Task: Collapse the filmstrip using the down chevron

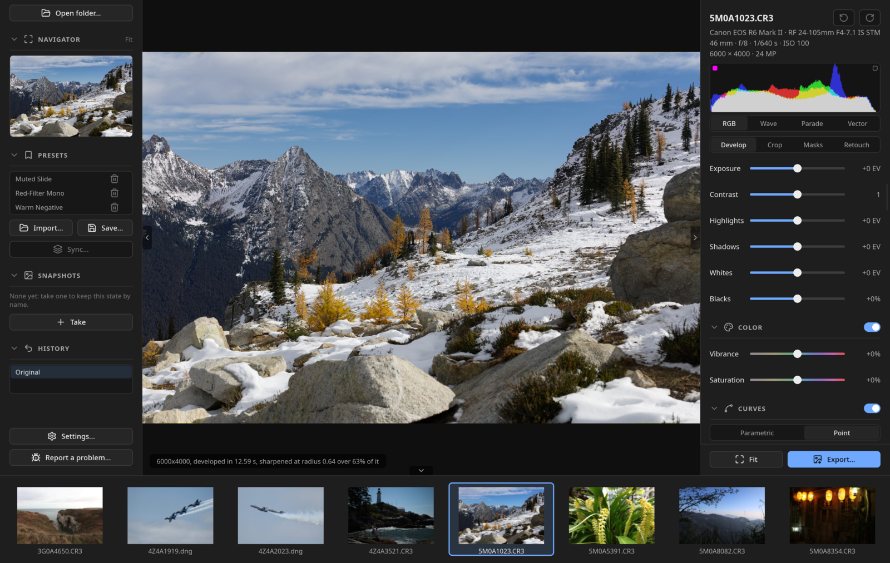Action: coord(421,470)
